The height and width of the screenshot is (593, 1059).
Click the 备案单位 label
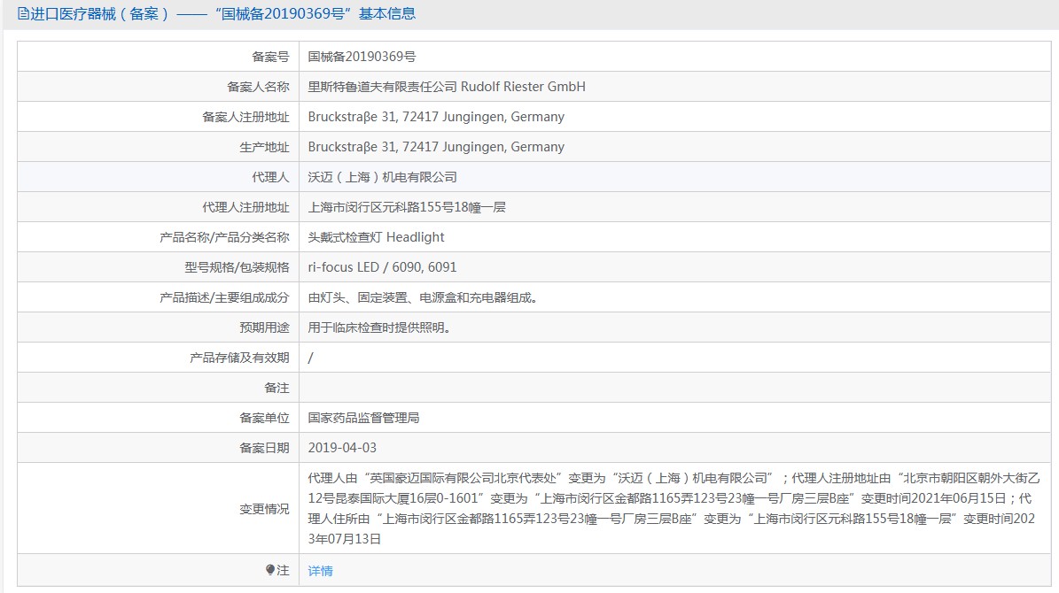coord(264,419)
